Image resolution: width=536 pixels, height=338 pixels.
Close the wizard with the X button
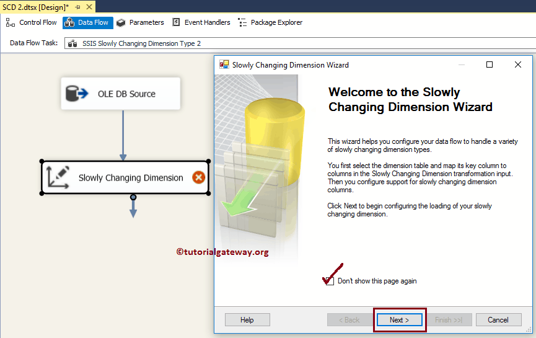518,64
